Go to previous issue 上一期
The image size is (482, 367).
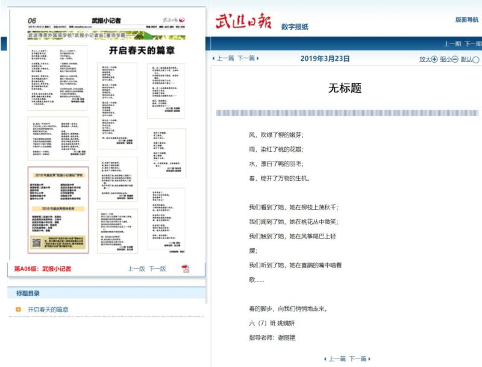(452, 43)
